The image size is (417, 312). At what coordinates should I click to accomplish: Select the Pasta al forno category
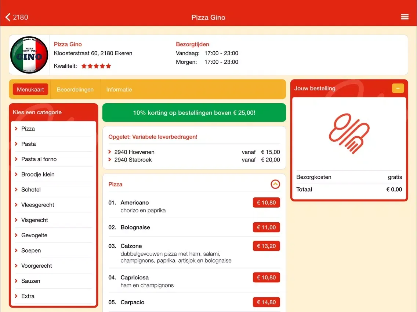click(53, 159)
